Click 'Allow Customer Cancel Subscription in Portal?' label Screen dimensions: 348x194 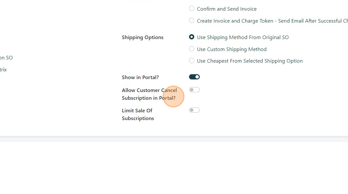tap(149, 94)
